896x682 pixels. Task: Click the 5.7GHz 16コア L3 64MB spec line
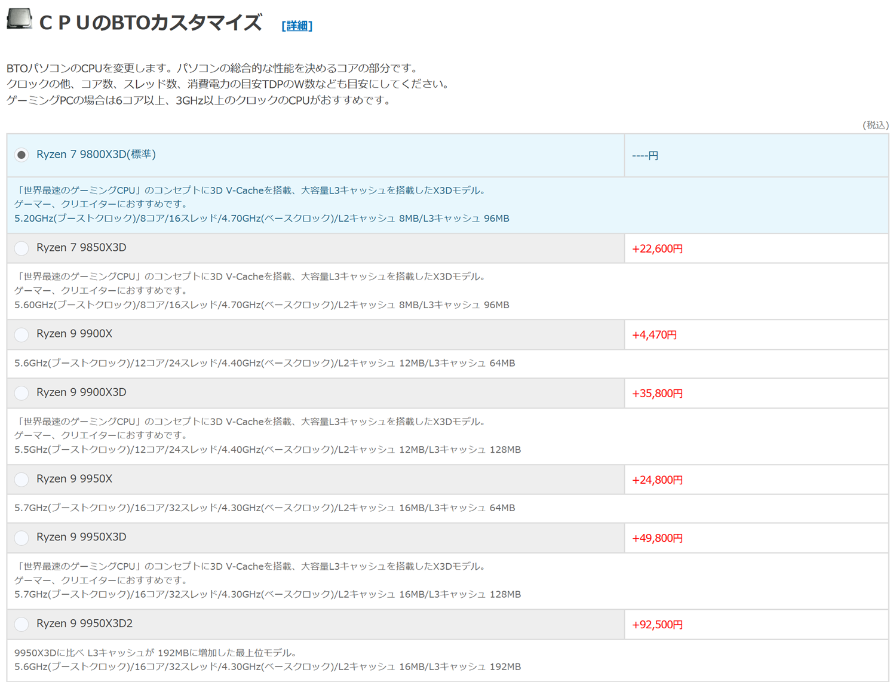(x=265, y=508)
